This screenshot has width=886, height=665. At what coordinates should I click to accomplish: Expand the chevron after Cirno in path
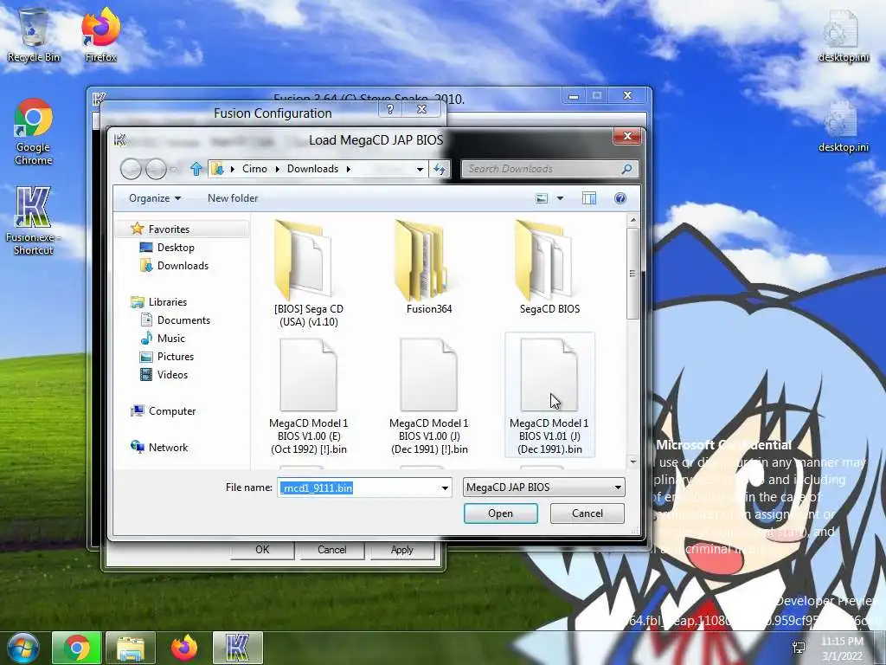(x=278, y=169)
